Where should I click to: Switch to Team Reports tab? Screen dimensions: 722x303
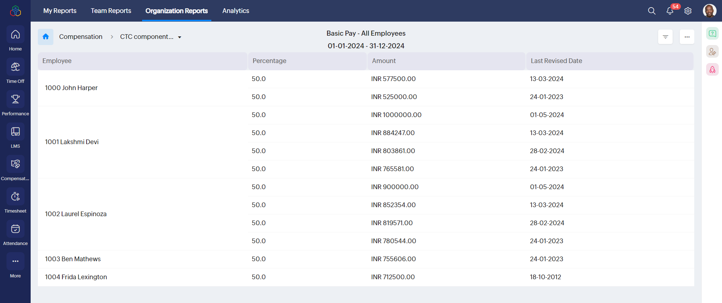(111, 11)
